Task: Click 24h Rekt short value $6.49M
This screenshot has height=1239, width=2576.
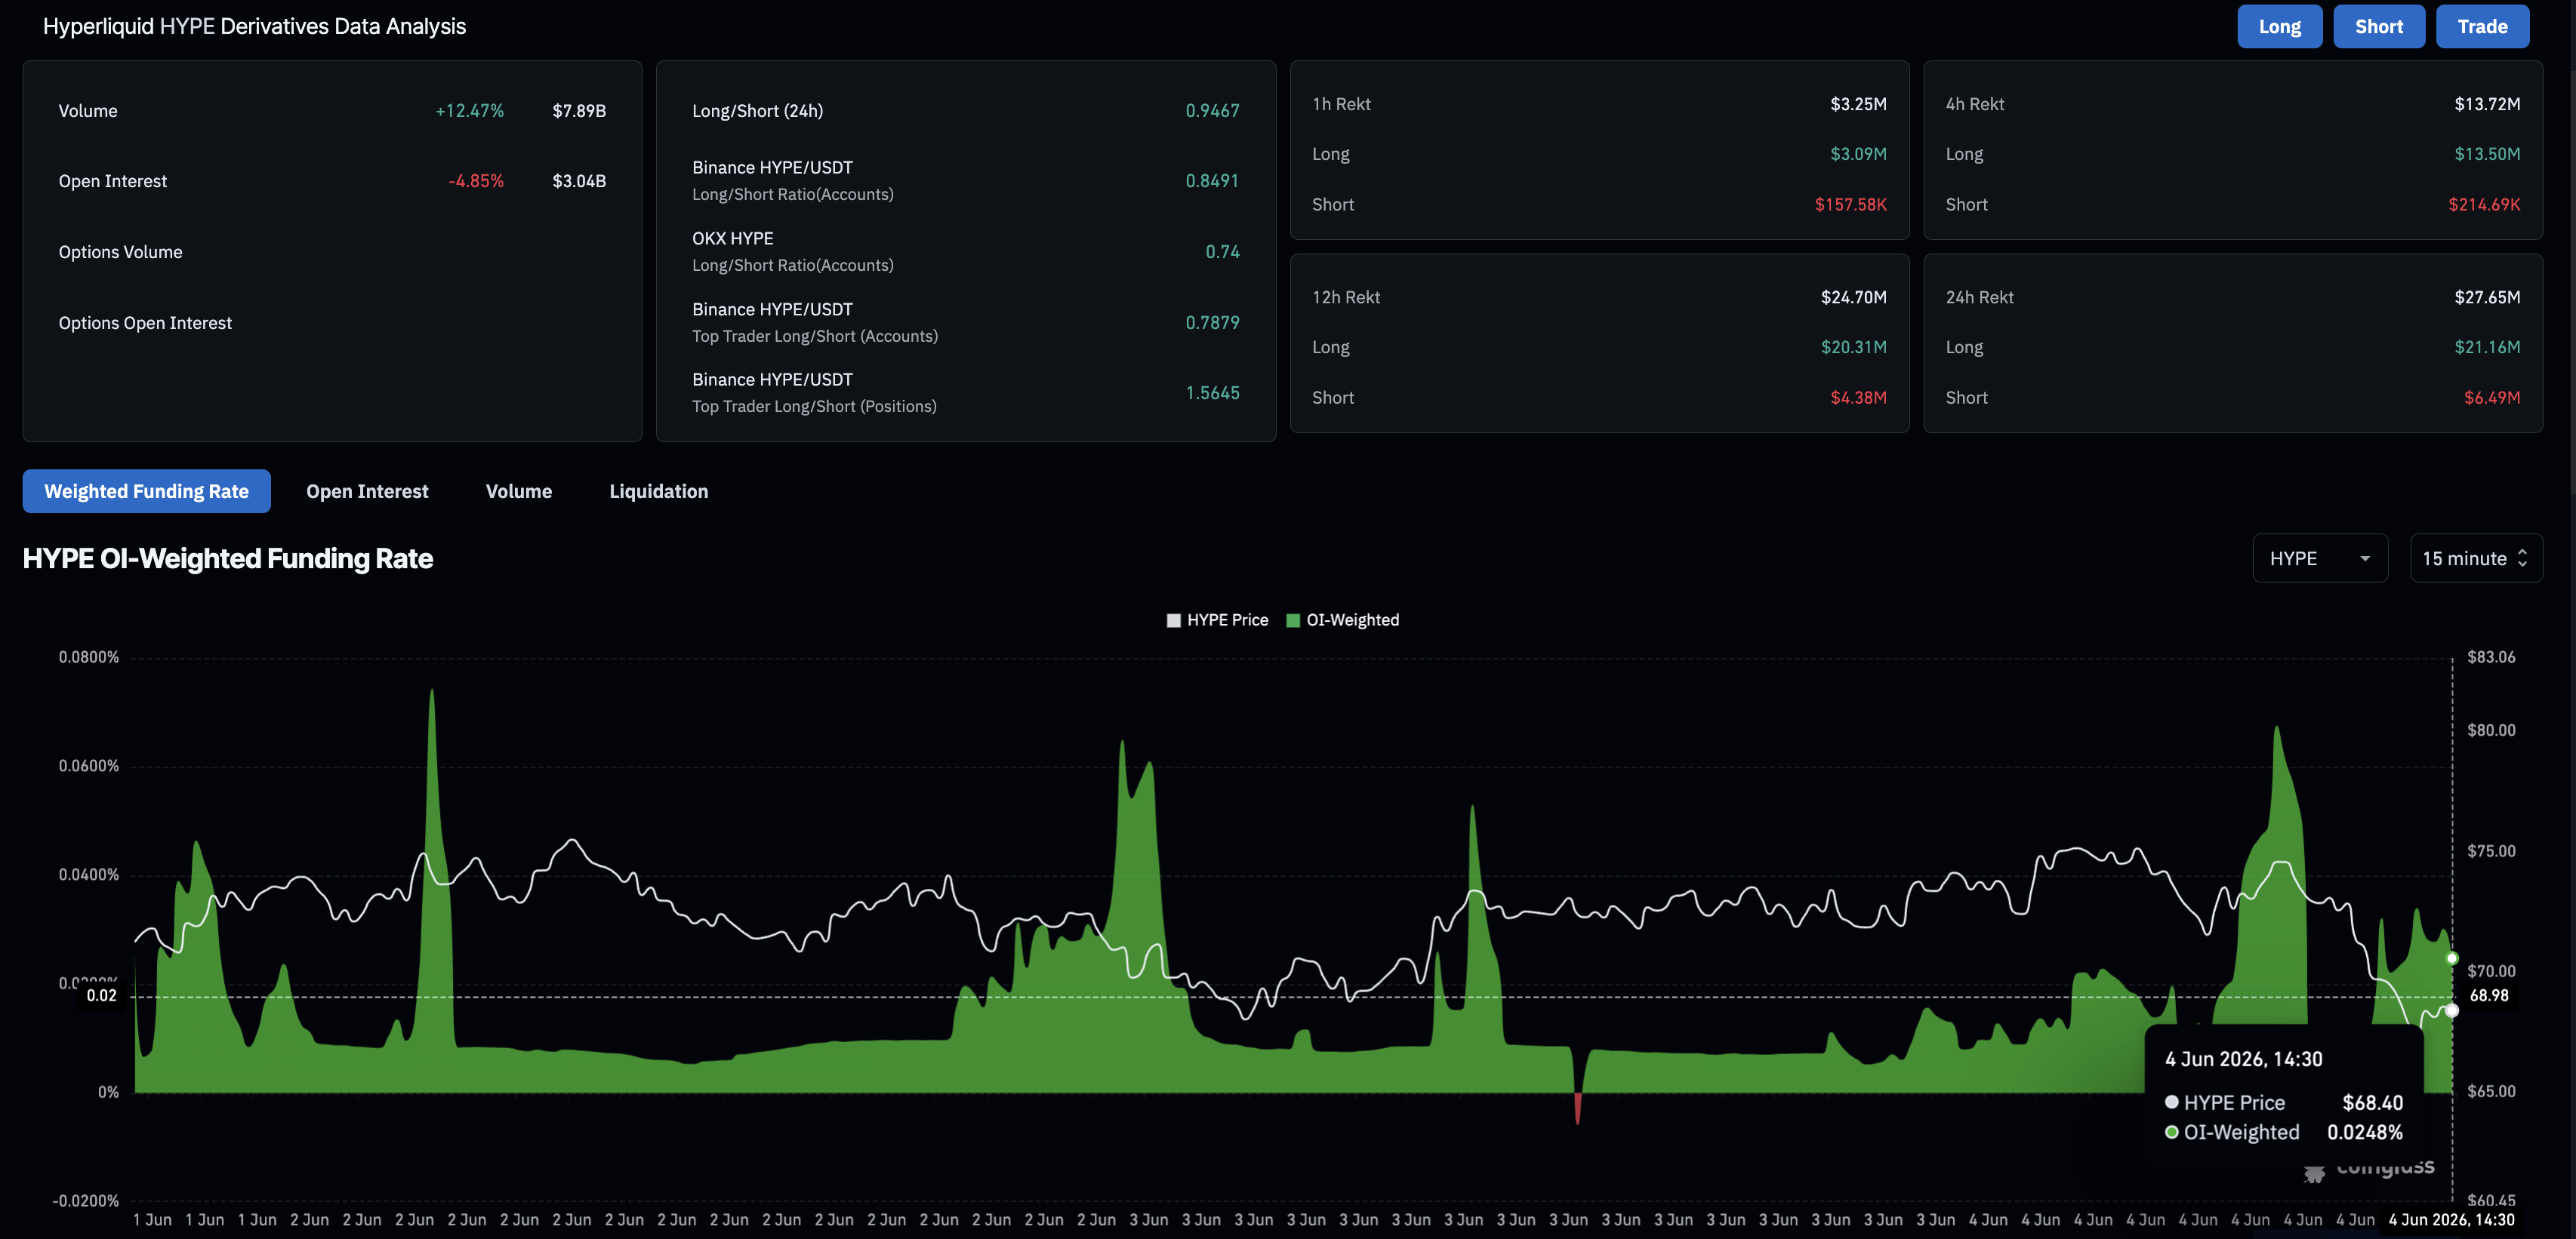Action: pos(2492,398)
